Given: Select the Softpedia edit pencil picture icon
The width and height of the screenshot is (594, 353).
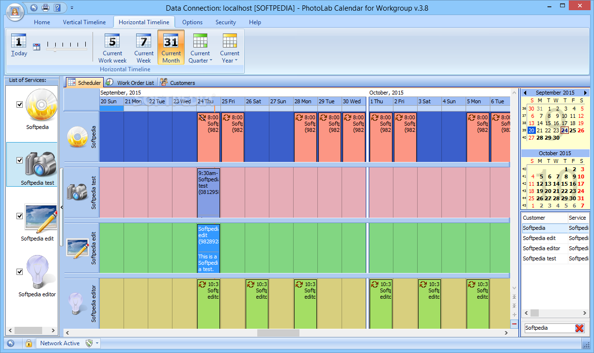Looking at the screenshot, I should click(41, 219).
